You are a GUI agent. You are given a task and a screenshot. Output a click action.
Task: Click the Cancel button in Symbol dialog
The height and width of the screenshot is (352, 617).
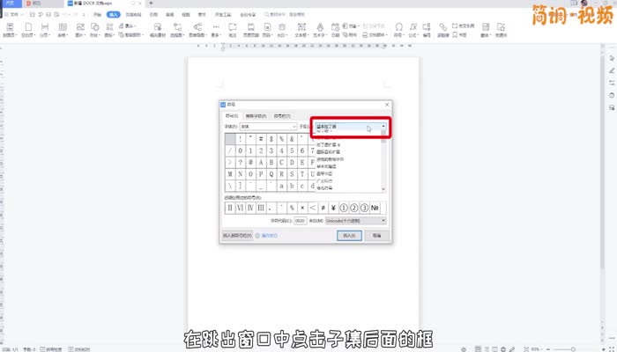tap(377, 235)
